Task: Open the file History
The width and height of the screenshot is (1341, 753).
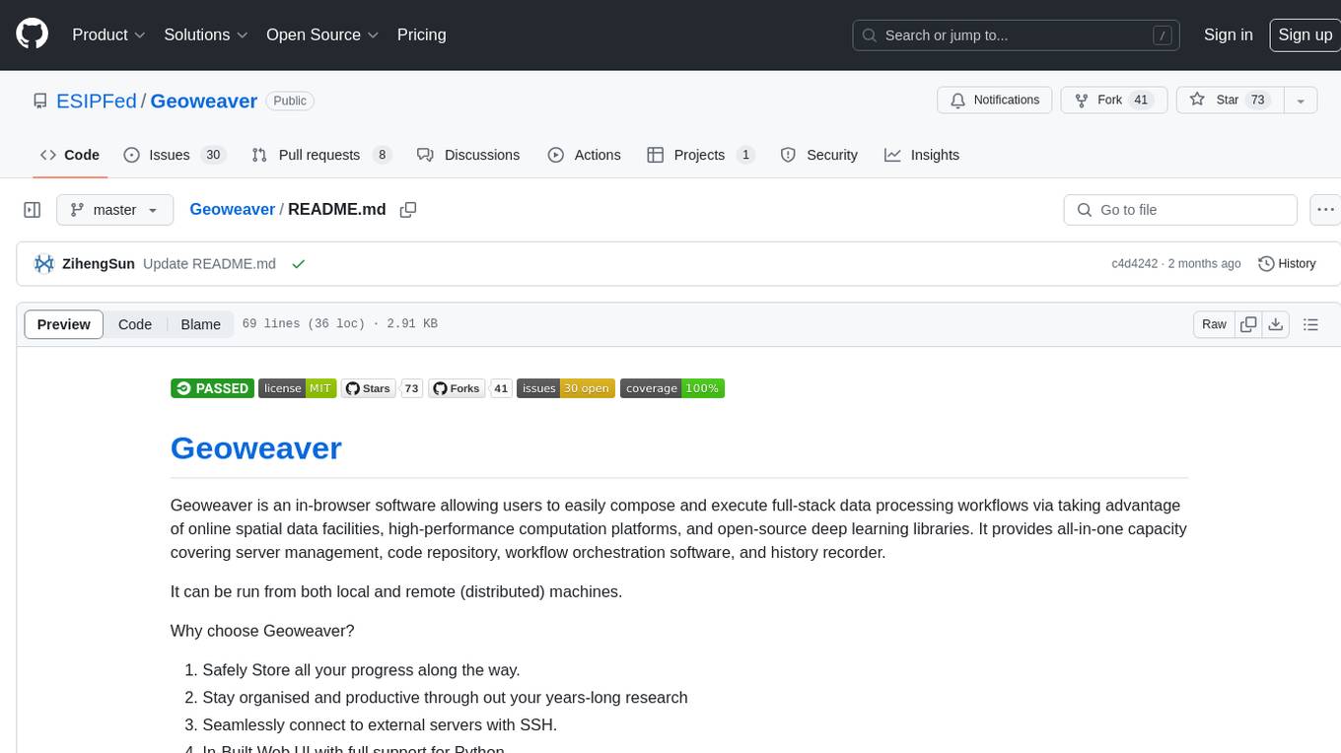Action: [1287, 263]
